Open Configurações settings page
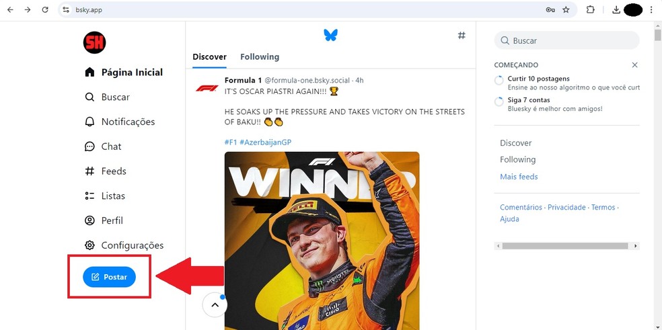The width and height of the screenshot is (662, 330). click(132, 245)
